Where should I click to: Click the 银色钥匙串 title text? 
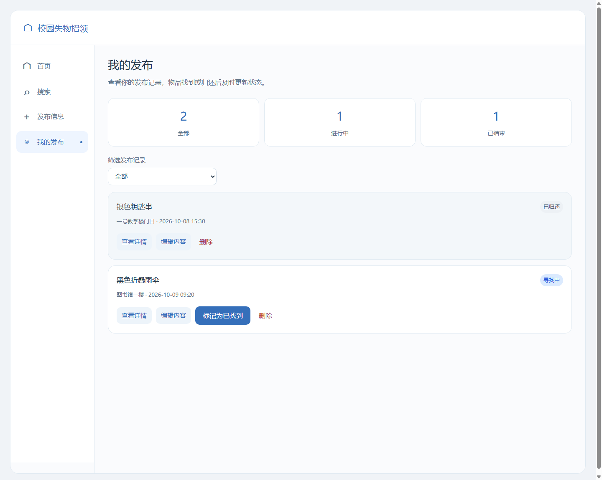pos(134,207)
